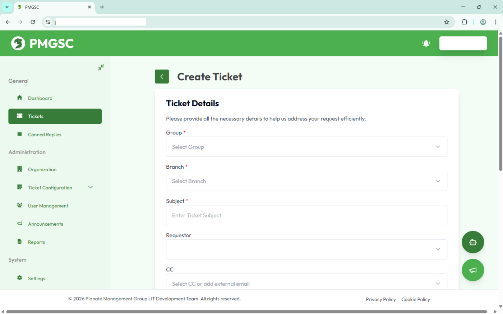Open the Cookie Policy link
Screen dimensions: 503x314
[x=415, y=299]
